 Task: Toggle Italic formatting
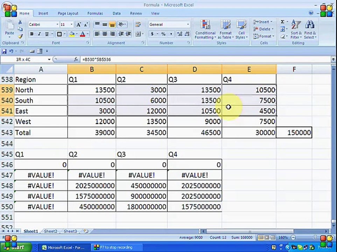(x=39, y=34)
